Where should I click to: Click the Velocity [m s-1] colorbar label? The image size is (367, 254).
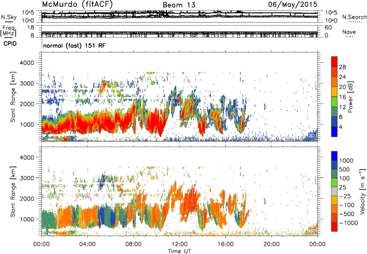tap(362, 191)
